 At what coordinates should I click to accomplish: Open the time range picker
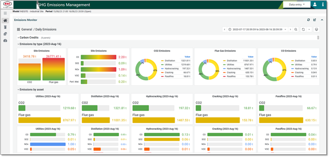coord(257,29)
